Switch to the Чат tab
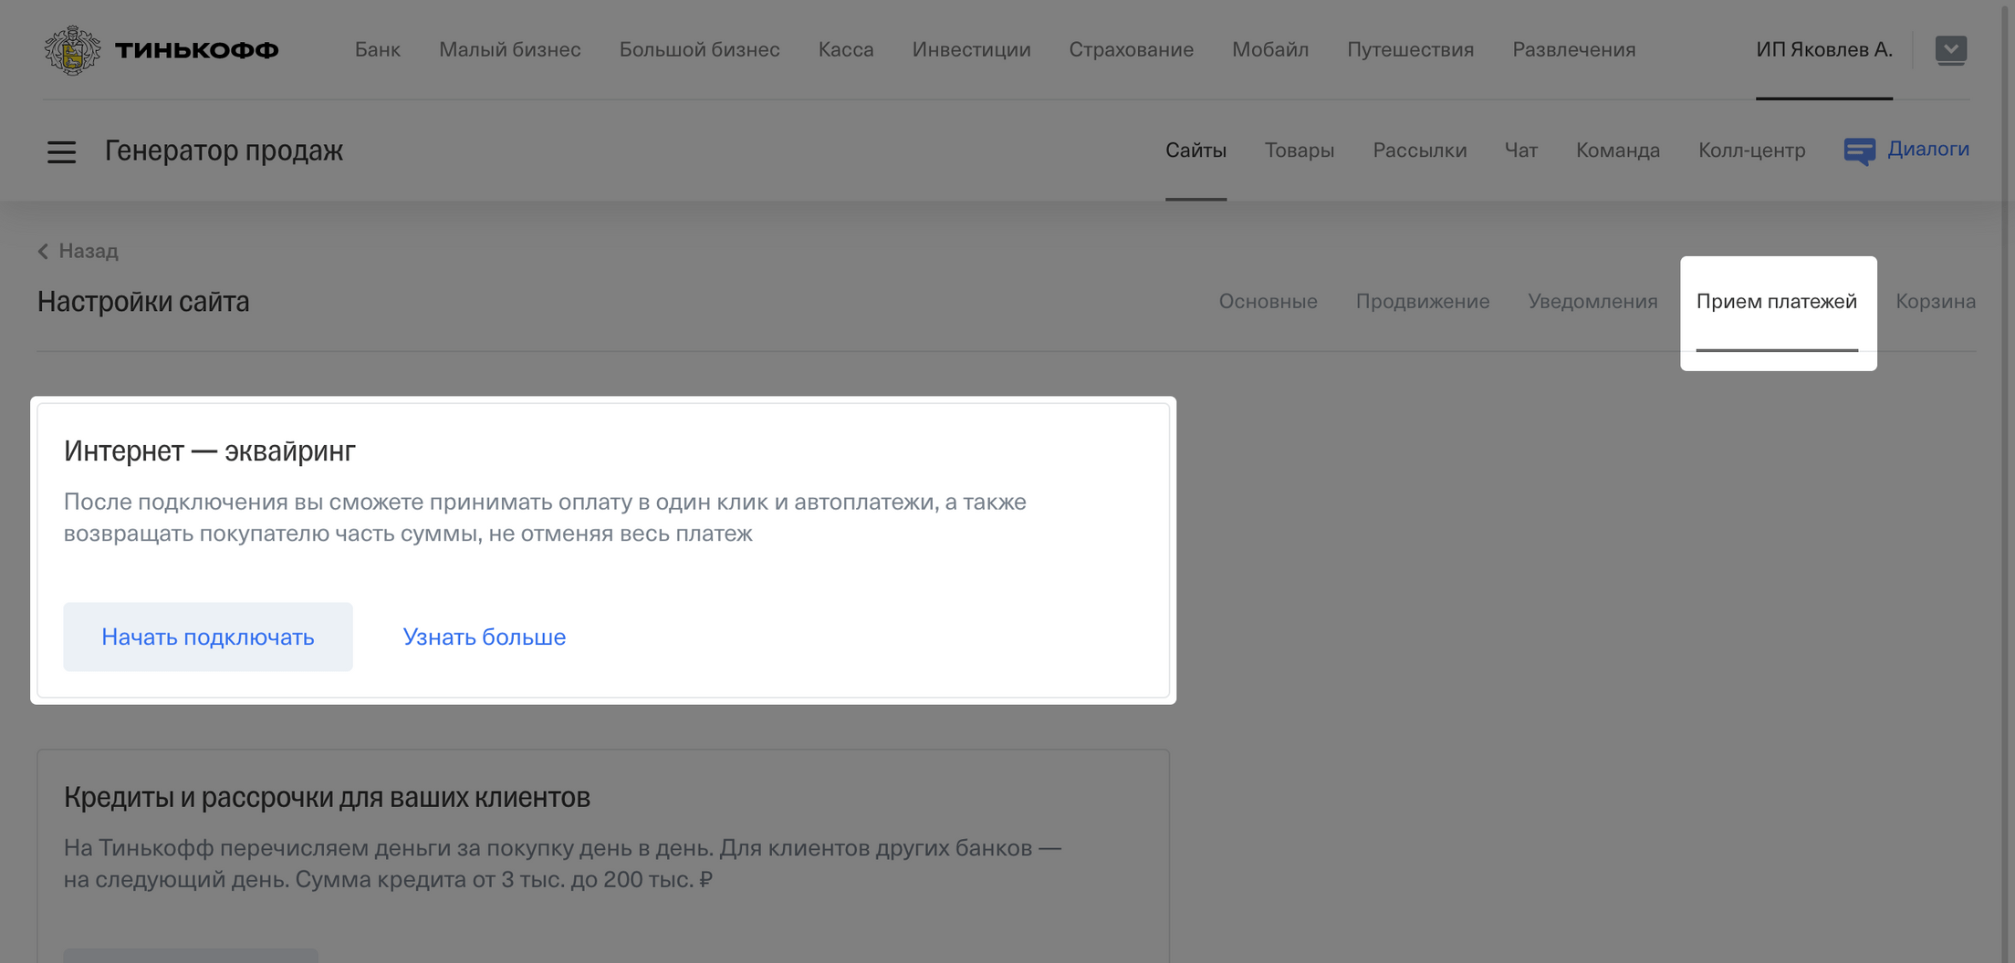 tap(1521, 150)
